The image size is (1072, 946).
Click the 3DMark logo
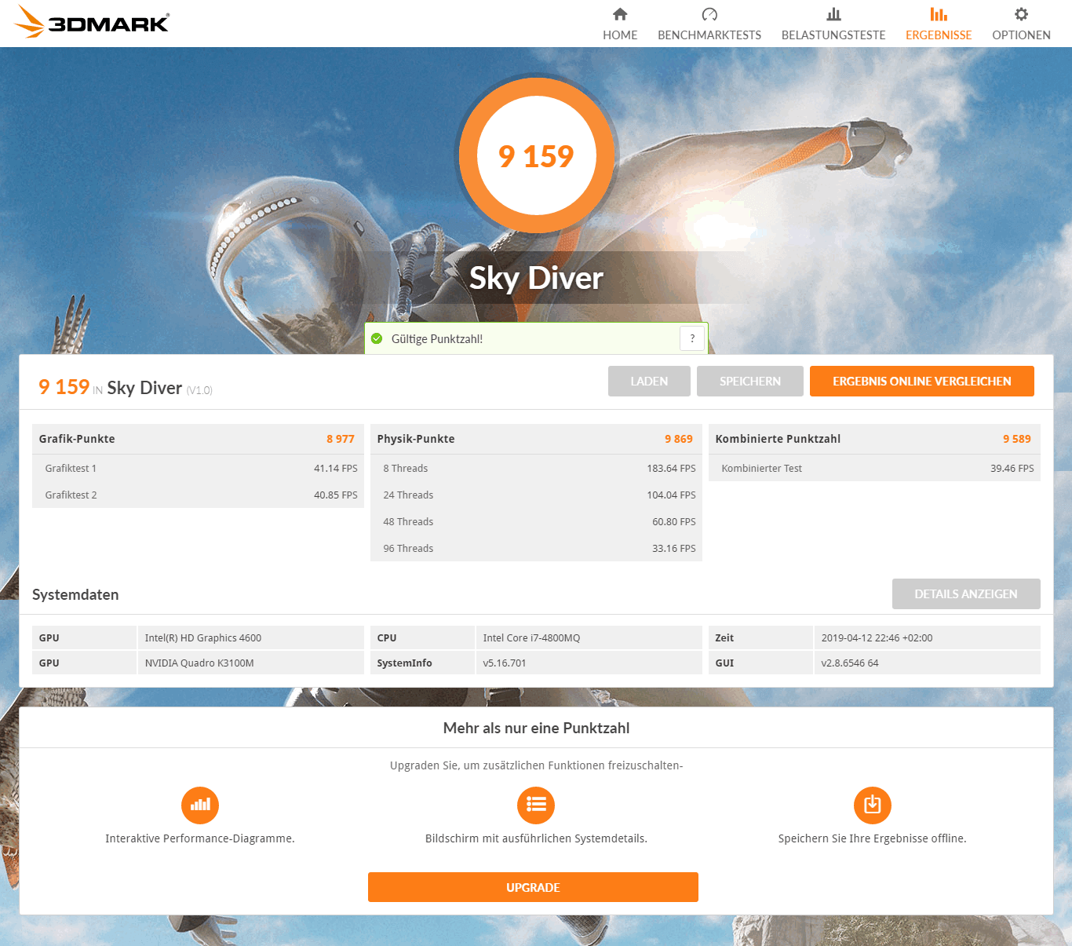(92, 22)
